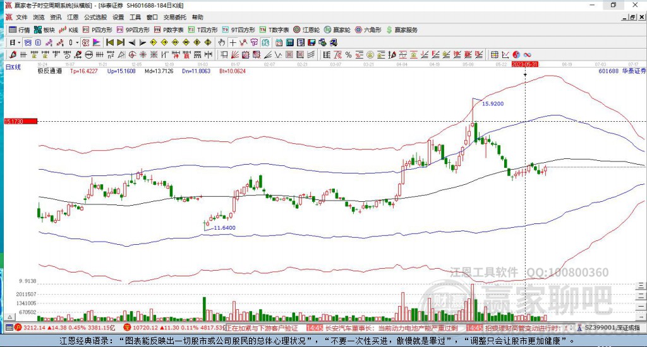This screenshot has height=347, width=647.
Task: Open the 文件 menu
Action: point(21,17)
